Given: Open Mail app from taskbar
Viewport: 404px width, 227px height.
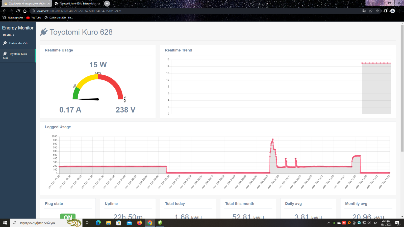Looking at the screenshot, I should [x=129, y=223].
